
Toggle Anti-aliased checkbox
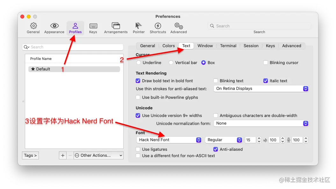(x=216, y=149)
